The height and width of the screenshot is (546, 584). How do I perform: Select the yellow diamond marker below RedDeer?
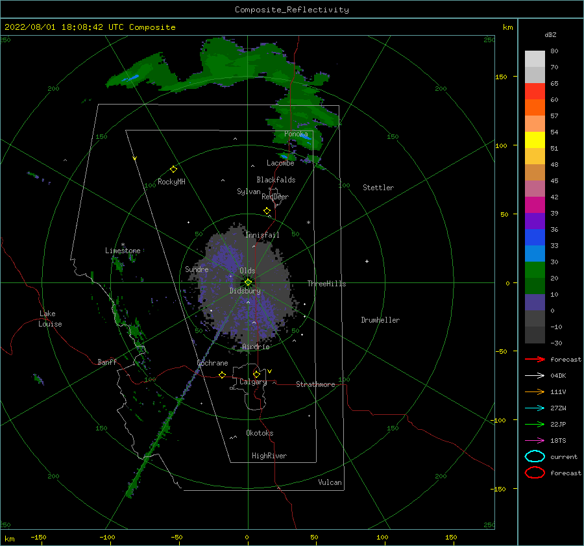[x=267, y=211]
